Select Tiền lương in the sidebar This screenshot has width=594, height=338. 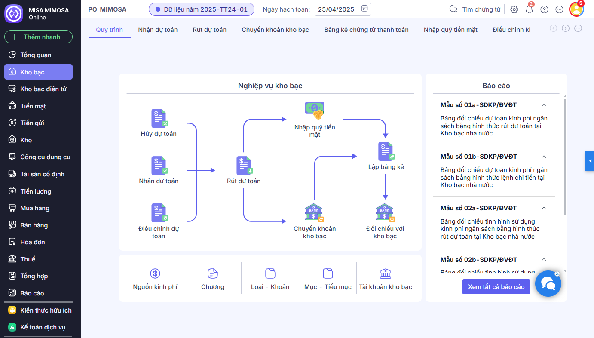36,191
